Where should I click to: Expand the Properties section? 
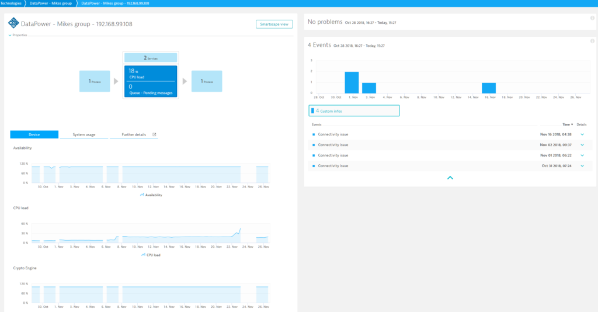[18, 35]
